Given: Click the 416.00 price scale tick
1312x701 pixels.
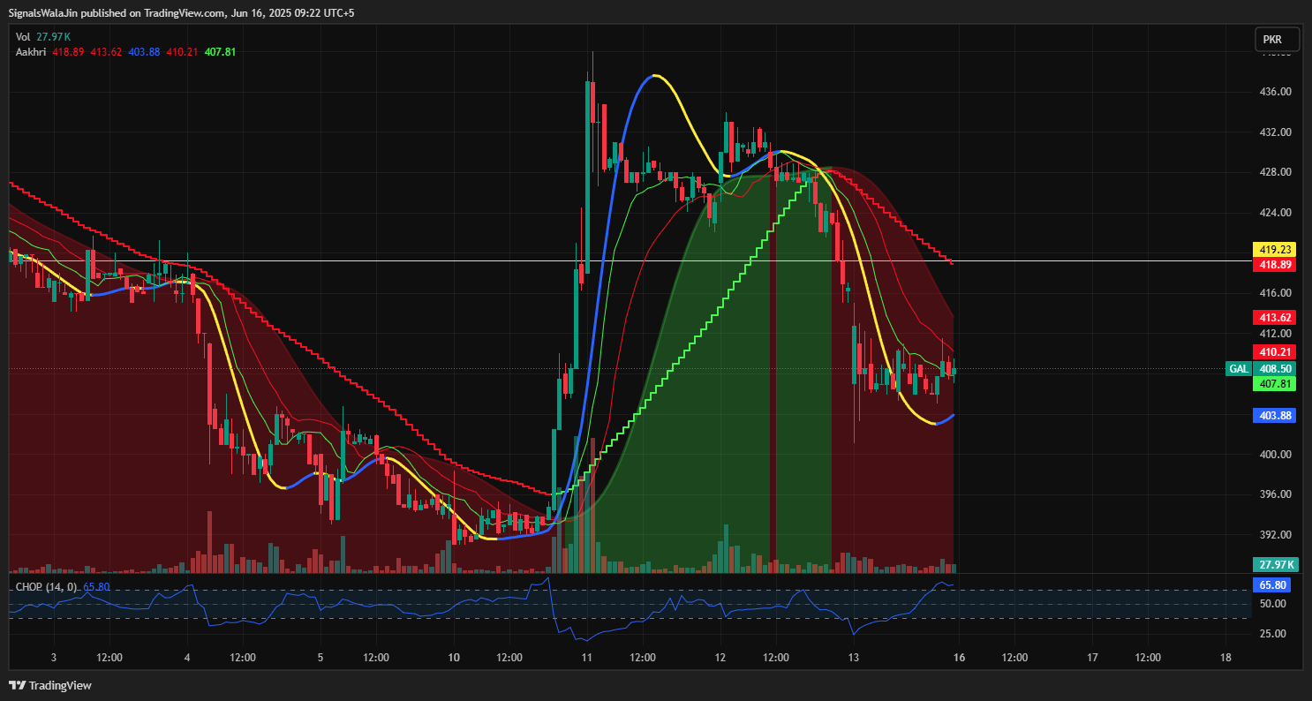Looking at the screenshot, I should [1276, 293].
